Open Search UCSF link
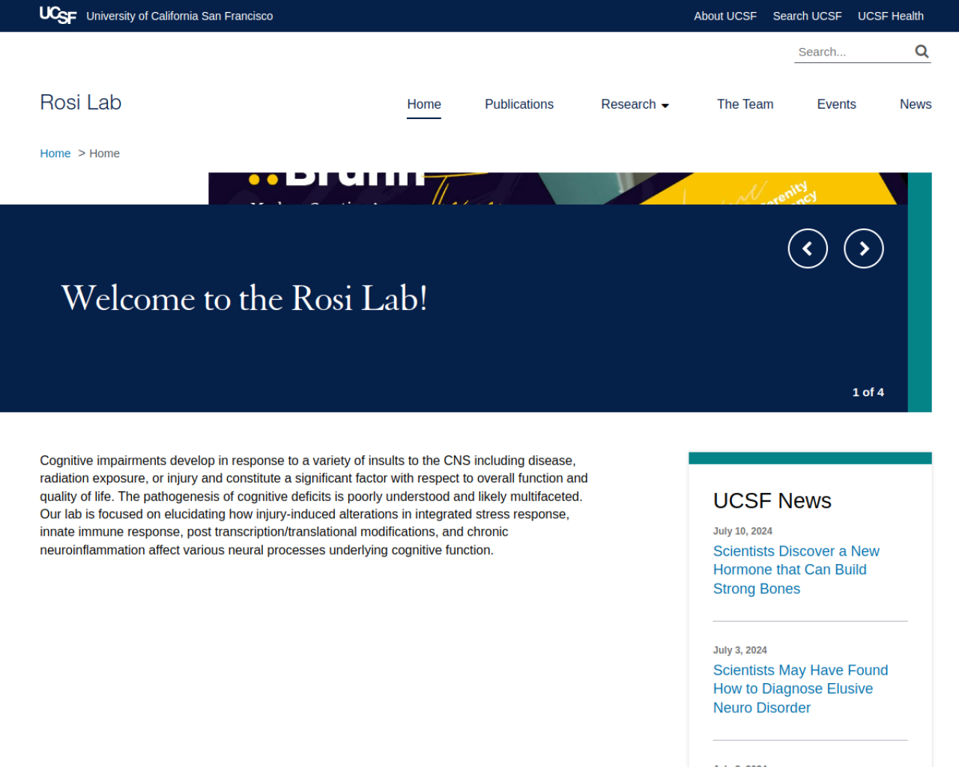The width and height of the screenshot is (959, 767). 808,16
